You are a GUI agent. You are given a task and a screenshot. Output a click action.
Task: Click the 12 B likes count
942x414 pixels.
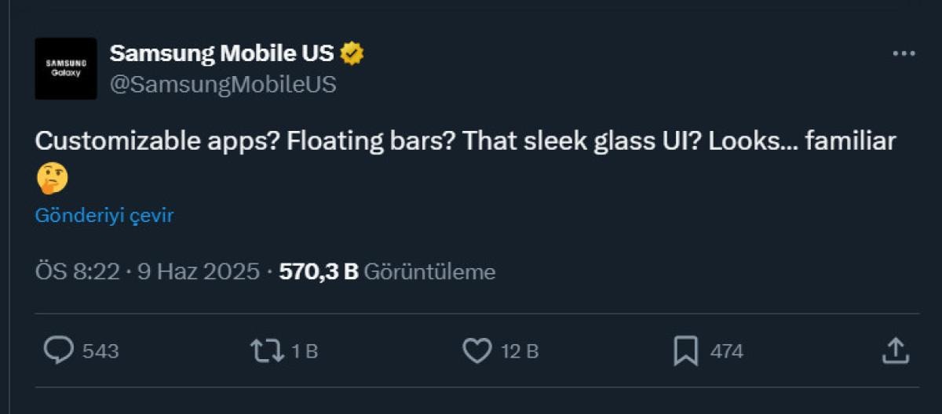[520, 351]
